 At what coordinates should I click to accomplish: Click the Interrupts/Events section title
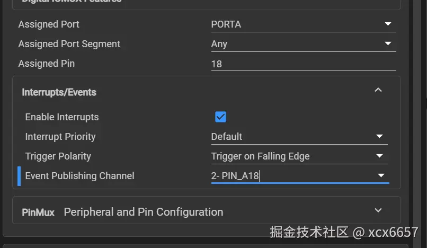coord(59,92)
